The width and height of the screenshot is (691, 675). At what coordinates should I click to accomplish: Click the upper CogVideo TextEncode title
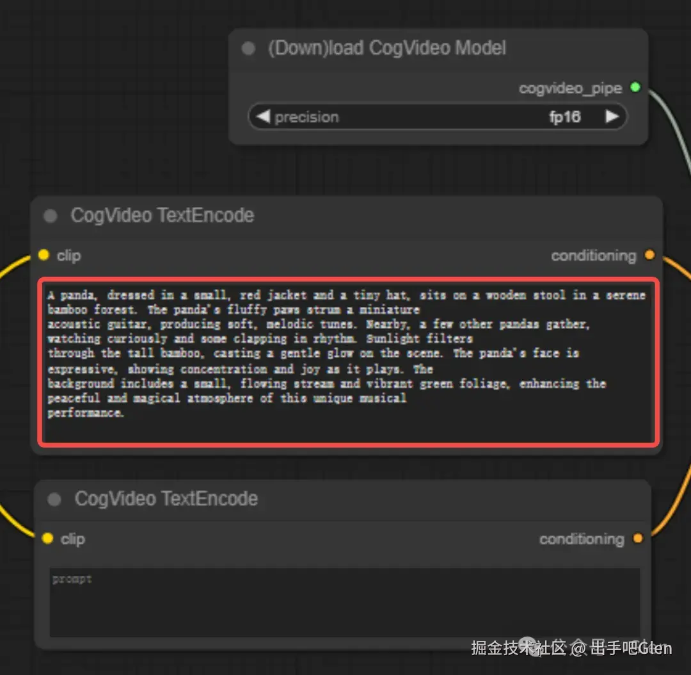(162, 215)
